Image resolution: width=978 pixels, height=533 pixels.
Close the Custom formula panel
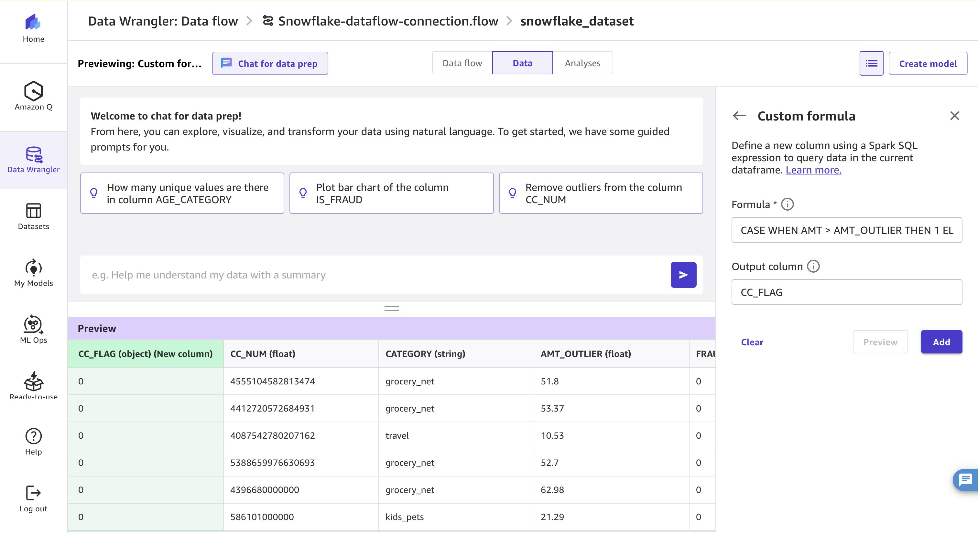coord(954,116)
